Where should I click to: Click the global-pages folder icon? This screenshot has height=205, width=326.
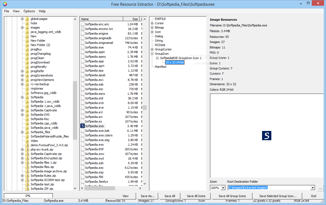[x=27, y=19]
